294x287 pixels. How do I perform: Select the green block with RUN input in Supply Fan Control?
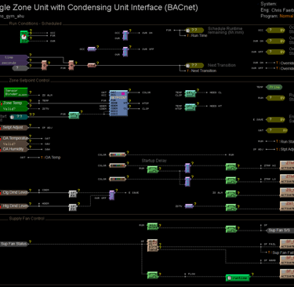click(x=153, y=227)
